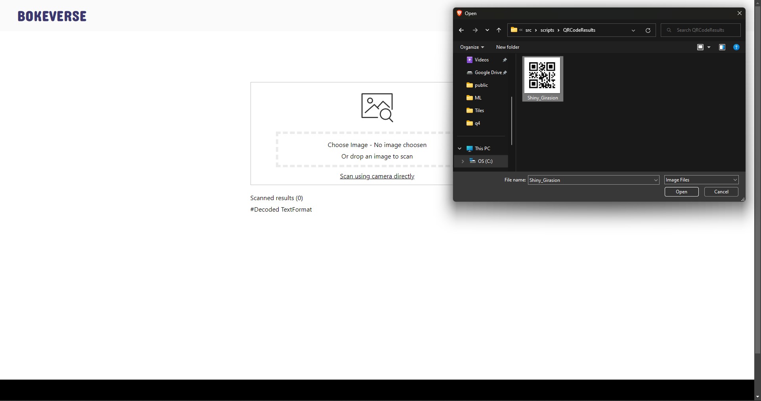Toggle the preview pane
761x401 pixels.
coord(722,47)
